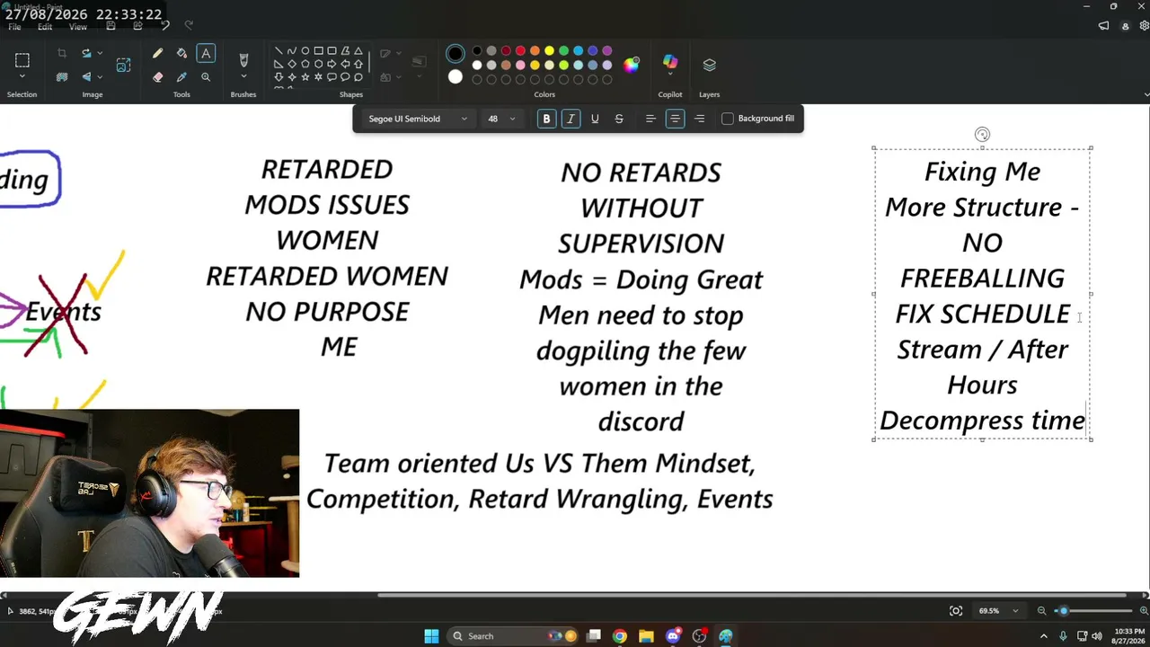The width and height of the screenshot is (1150, 647).
Task: Open the Edit menu
Action: pyautogui.click(x=45, y=27)
